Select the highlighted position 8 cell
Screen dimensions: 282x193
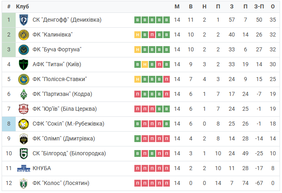(x=9, y=124)
